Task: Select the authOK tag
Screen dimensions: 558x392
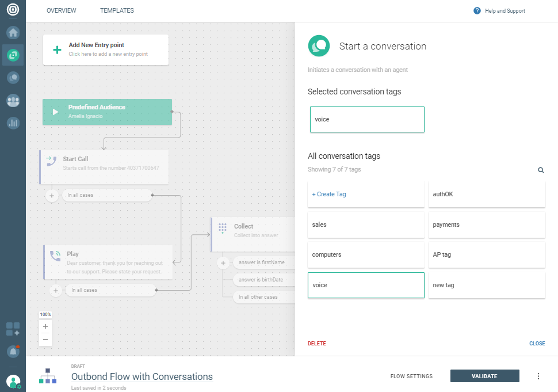Action: (487, 195)
